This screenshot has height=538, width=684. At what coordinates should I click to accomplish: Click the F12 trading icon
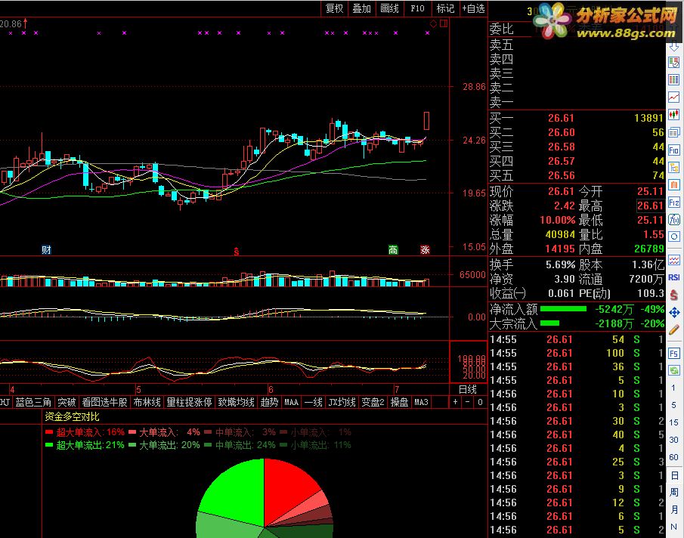(674, 203)
